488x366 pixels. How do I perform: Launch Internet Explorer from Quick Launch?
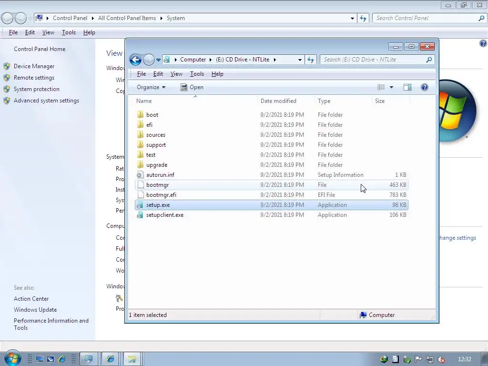click(62, 359)
